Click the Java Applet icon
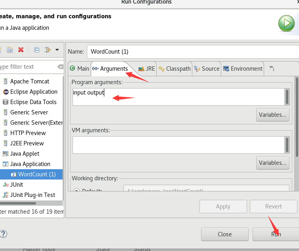Viewport: 299px width, 251px height. pyautogui.click(x=6, y=154)
